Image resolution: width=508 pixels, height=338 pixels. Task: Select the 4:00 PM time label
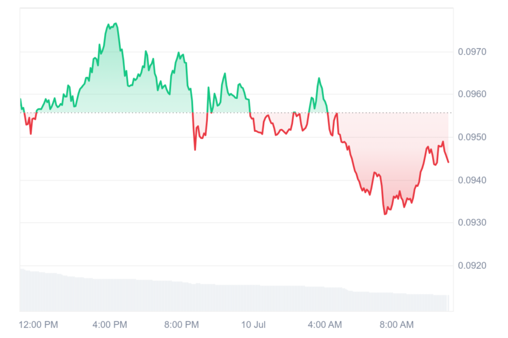110,324
